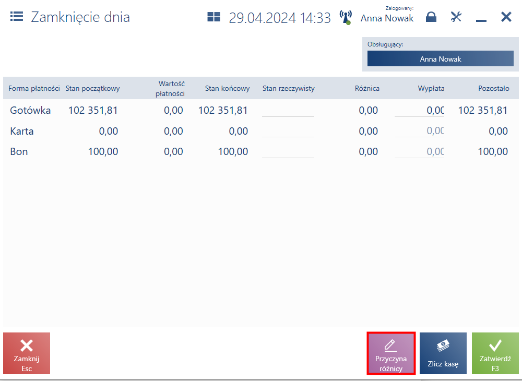The height and width of the screenshot is (381, 522).
Task: Click the Zamknij Esc button
Action: point(27,353)
